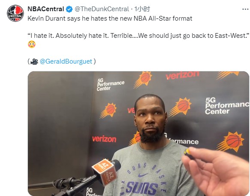The width and height of the screenshot is (250, 196).
Task: Click the 1小时 timestamp
Action: 142,9
